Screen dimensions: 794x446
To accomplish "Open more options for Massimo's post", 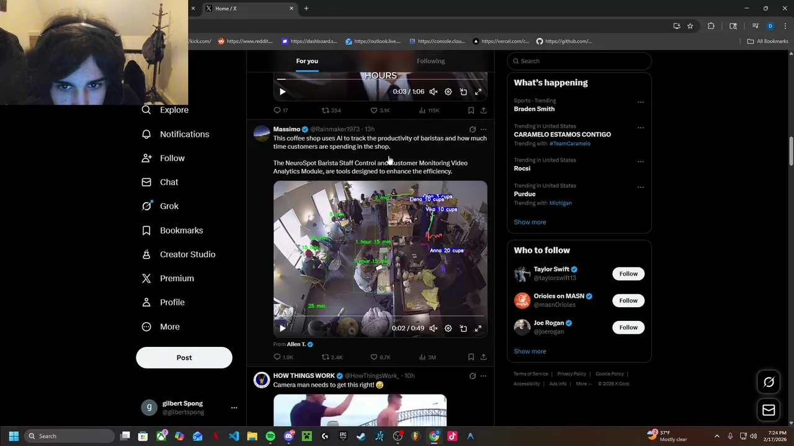I will pos(483,129).
